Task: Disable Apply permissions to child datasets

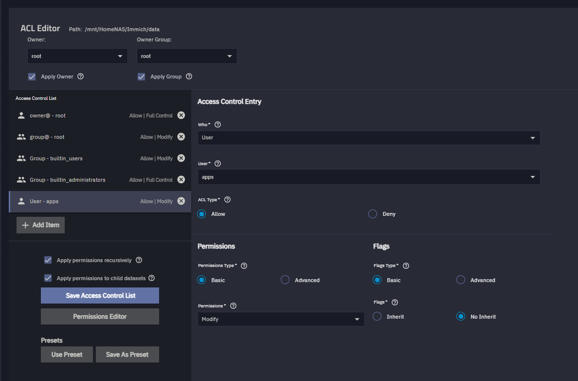Action: [x=48, y=278]
